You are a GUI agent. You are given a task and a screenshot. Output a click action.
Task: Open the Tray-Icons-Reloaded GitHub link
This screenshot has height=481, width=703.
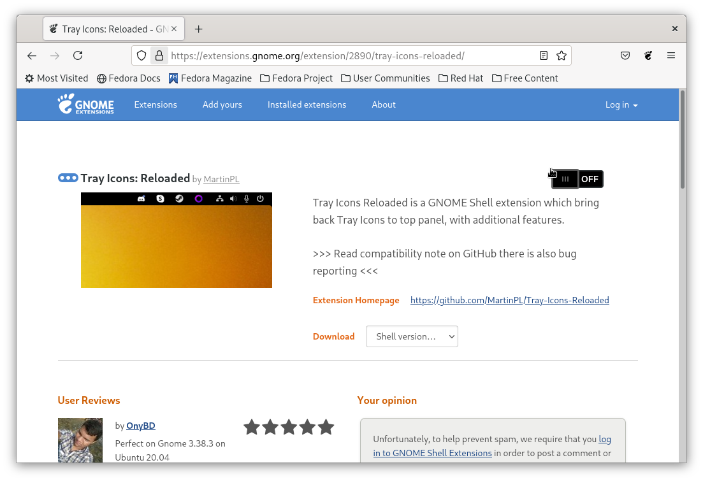(x=509, y=300)
